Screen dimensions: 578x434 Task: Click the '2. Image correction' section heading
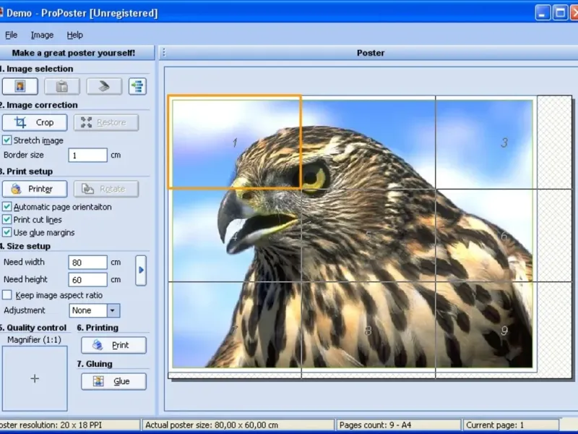tap(39, 105)
